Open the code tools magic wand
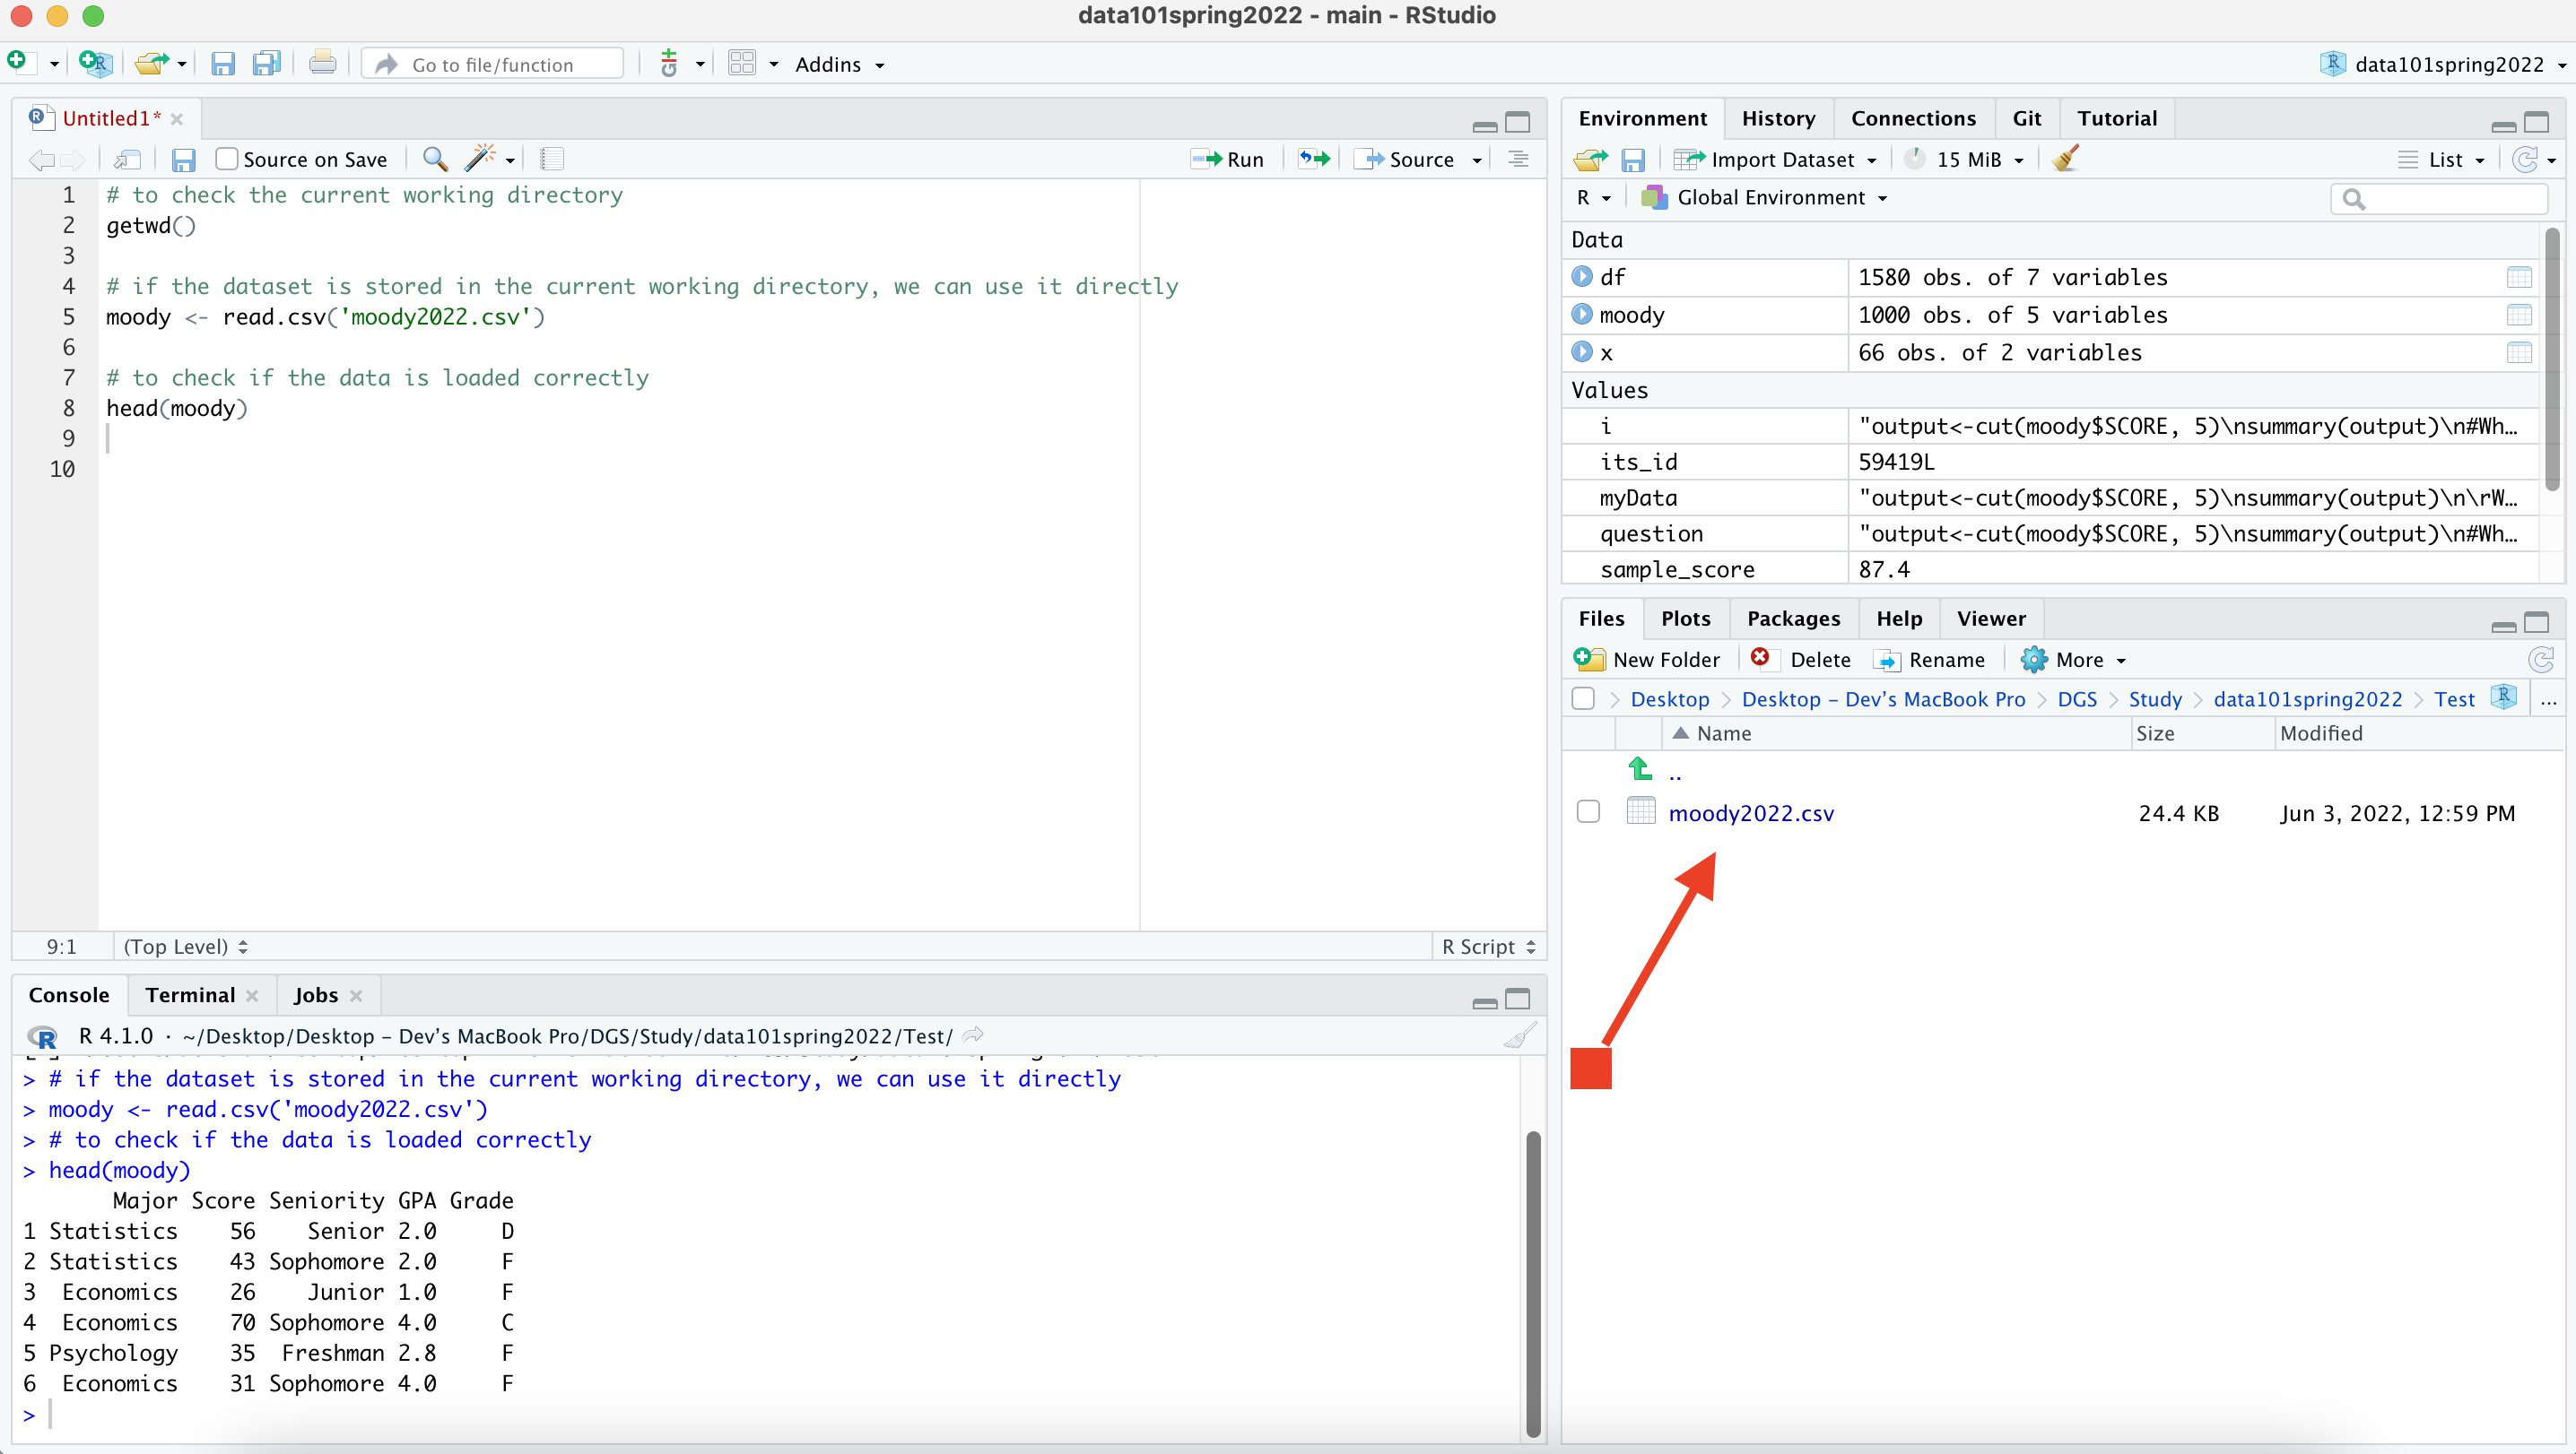 [481, 159]
